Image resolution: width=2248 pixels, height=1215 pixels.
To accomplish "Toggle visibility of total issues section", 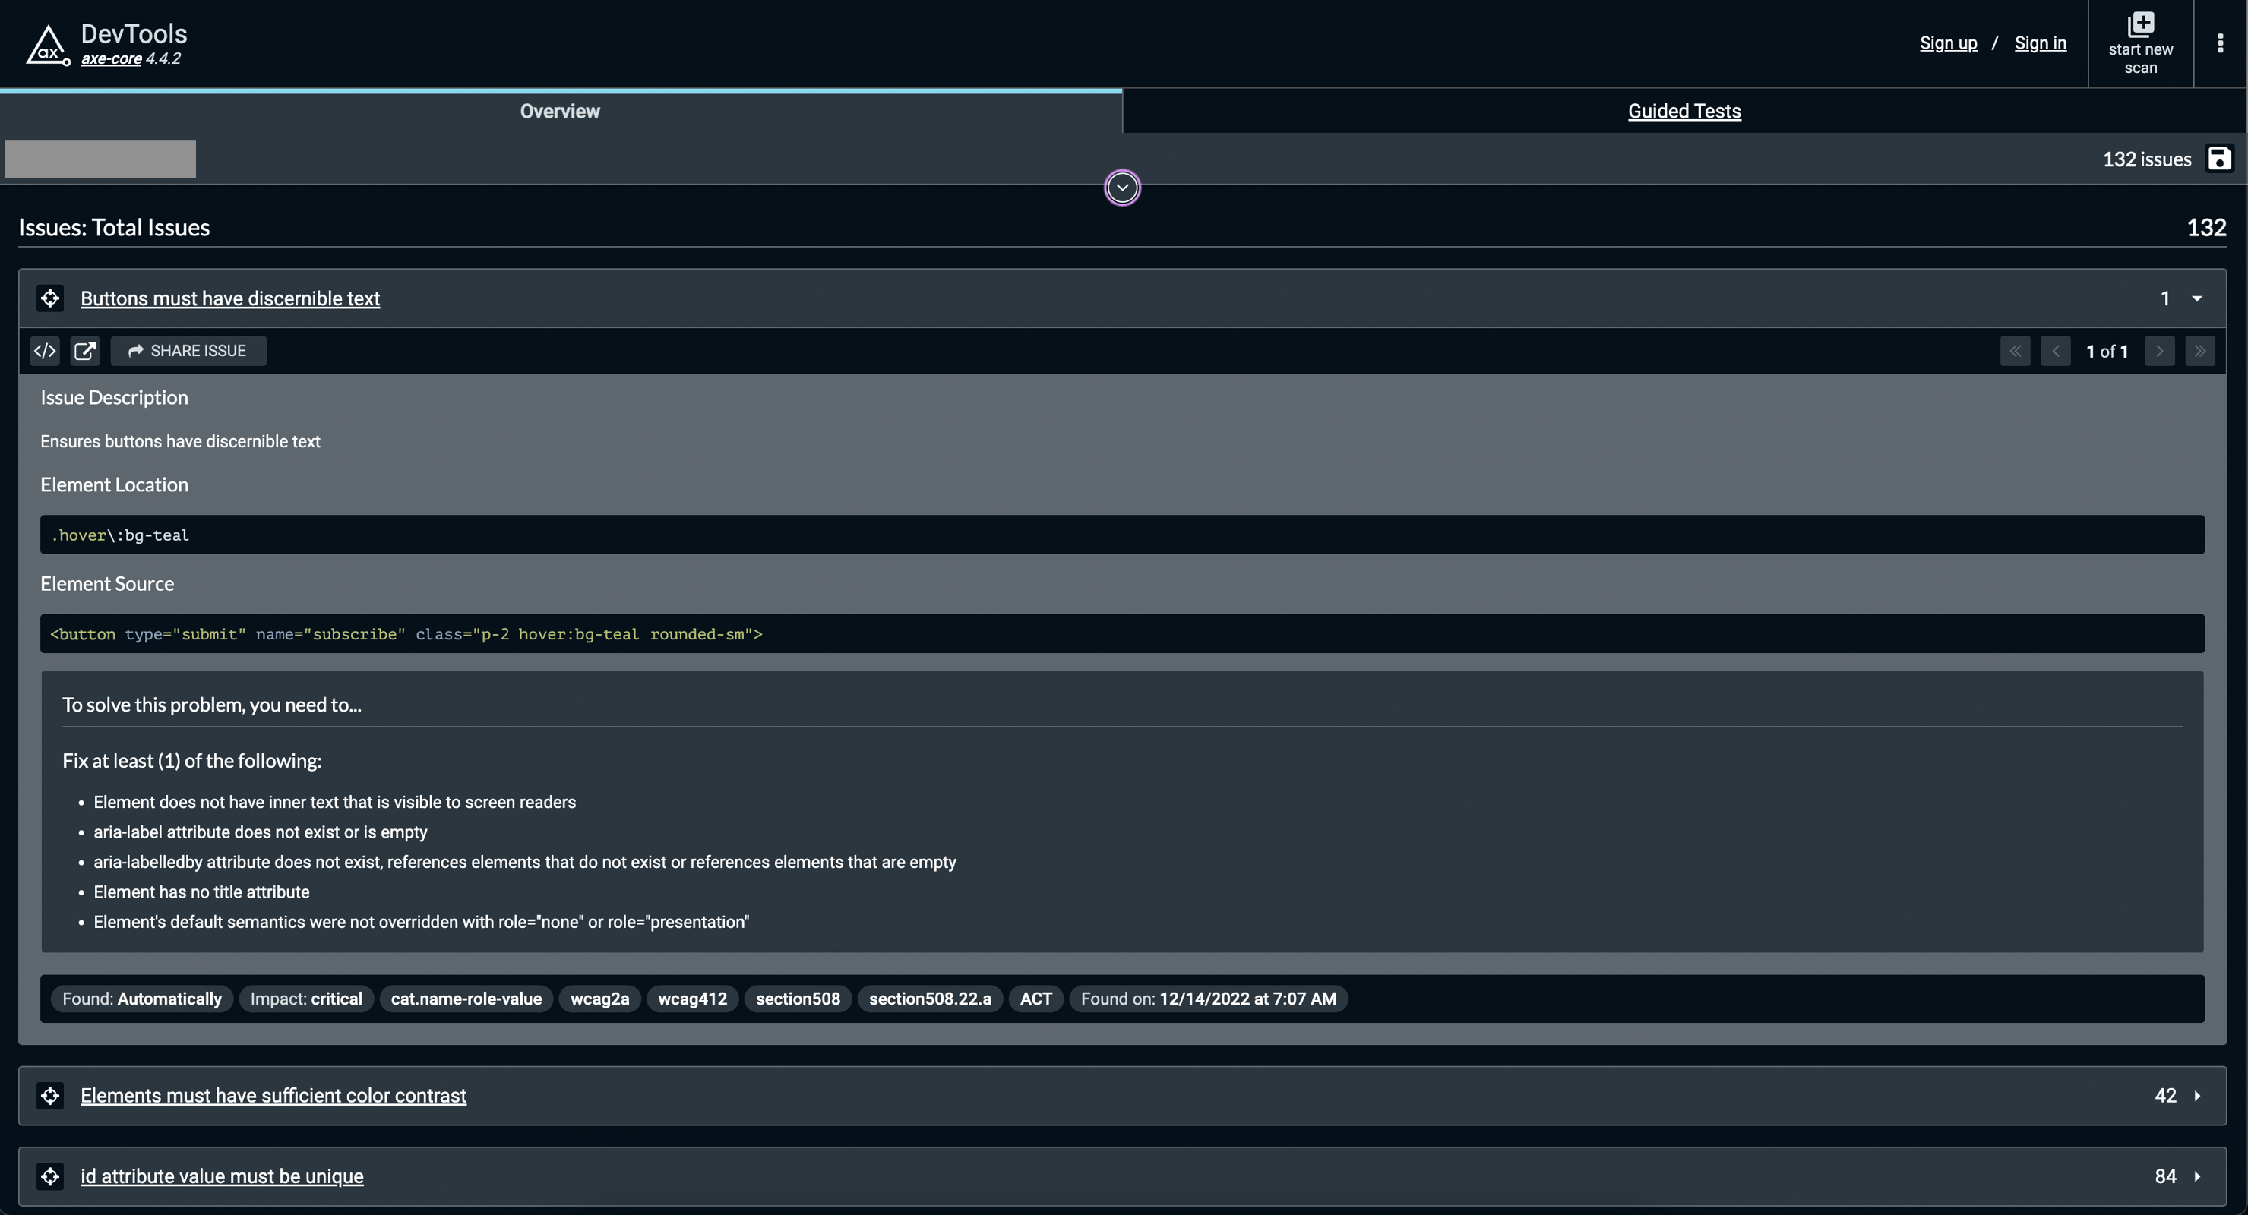I will coord(1123,185).
